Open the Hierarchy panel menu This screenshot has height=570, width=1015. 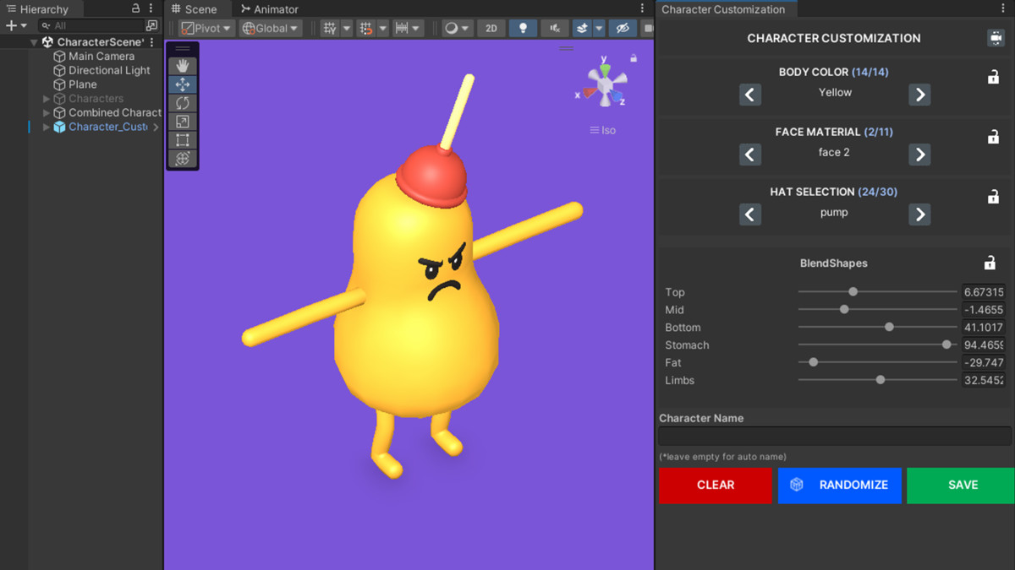pos(150,8)
